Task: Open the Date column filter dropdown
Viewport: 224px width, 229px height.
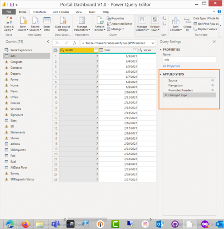Action: click(135, 50)
